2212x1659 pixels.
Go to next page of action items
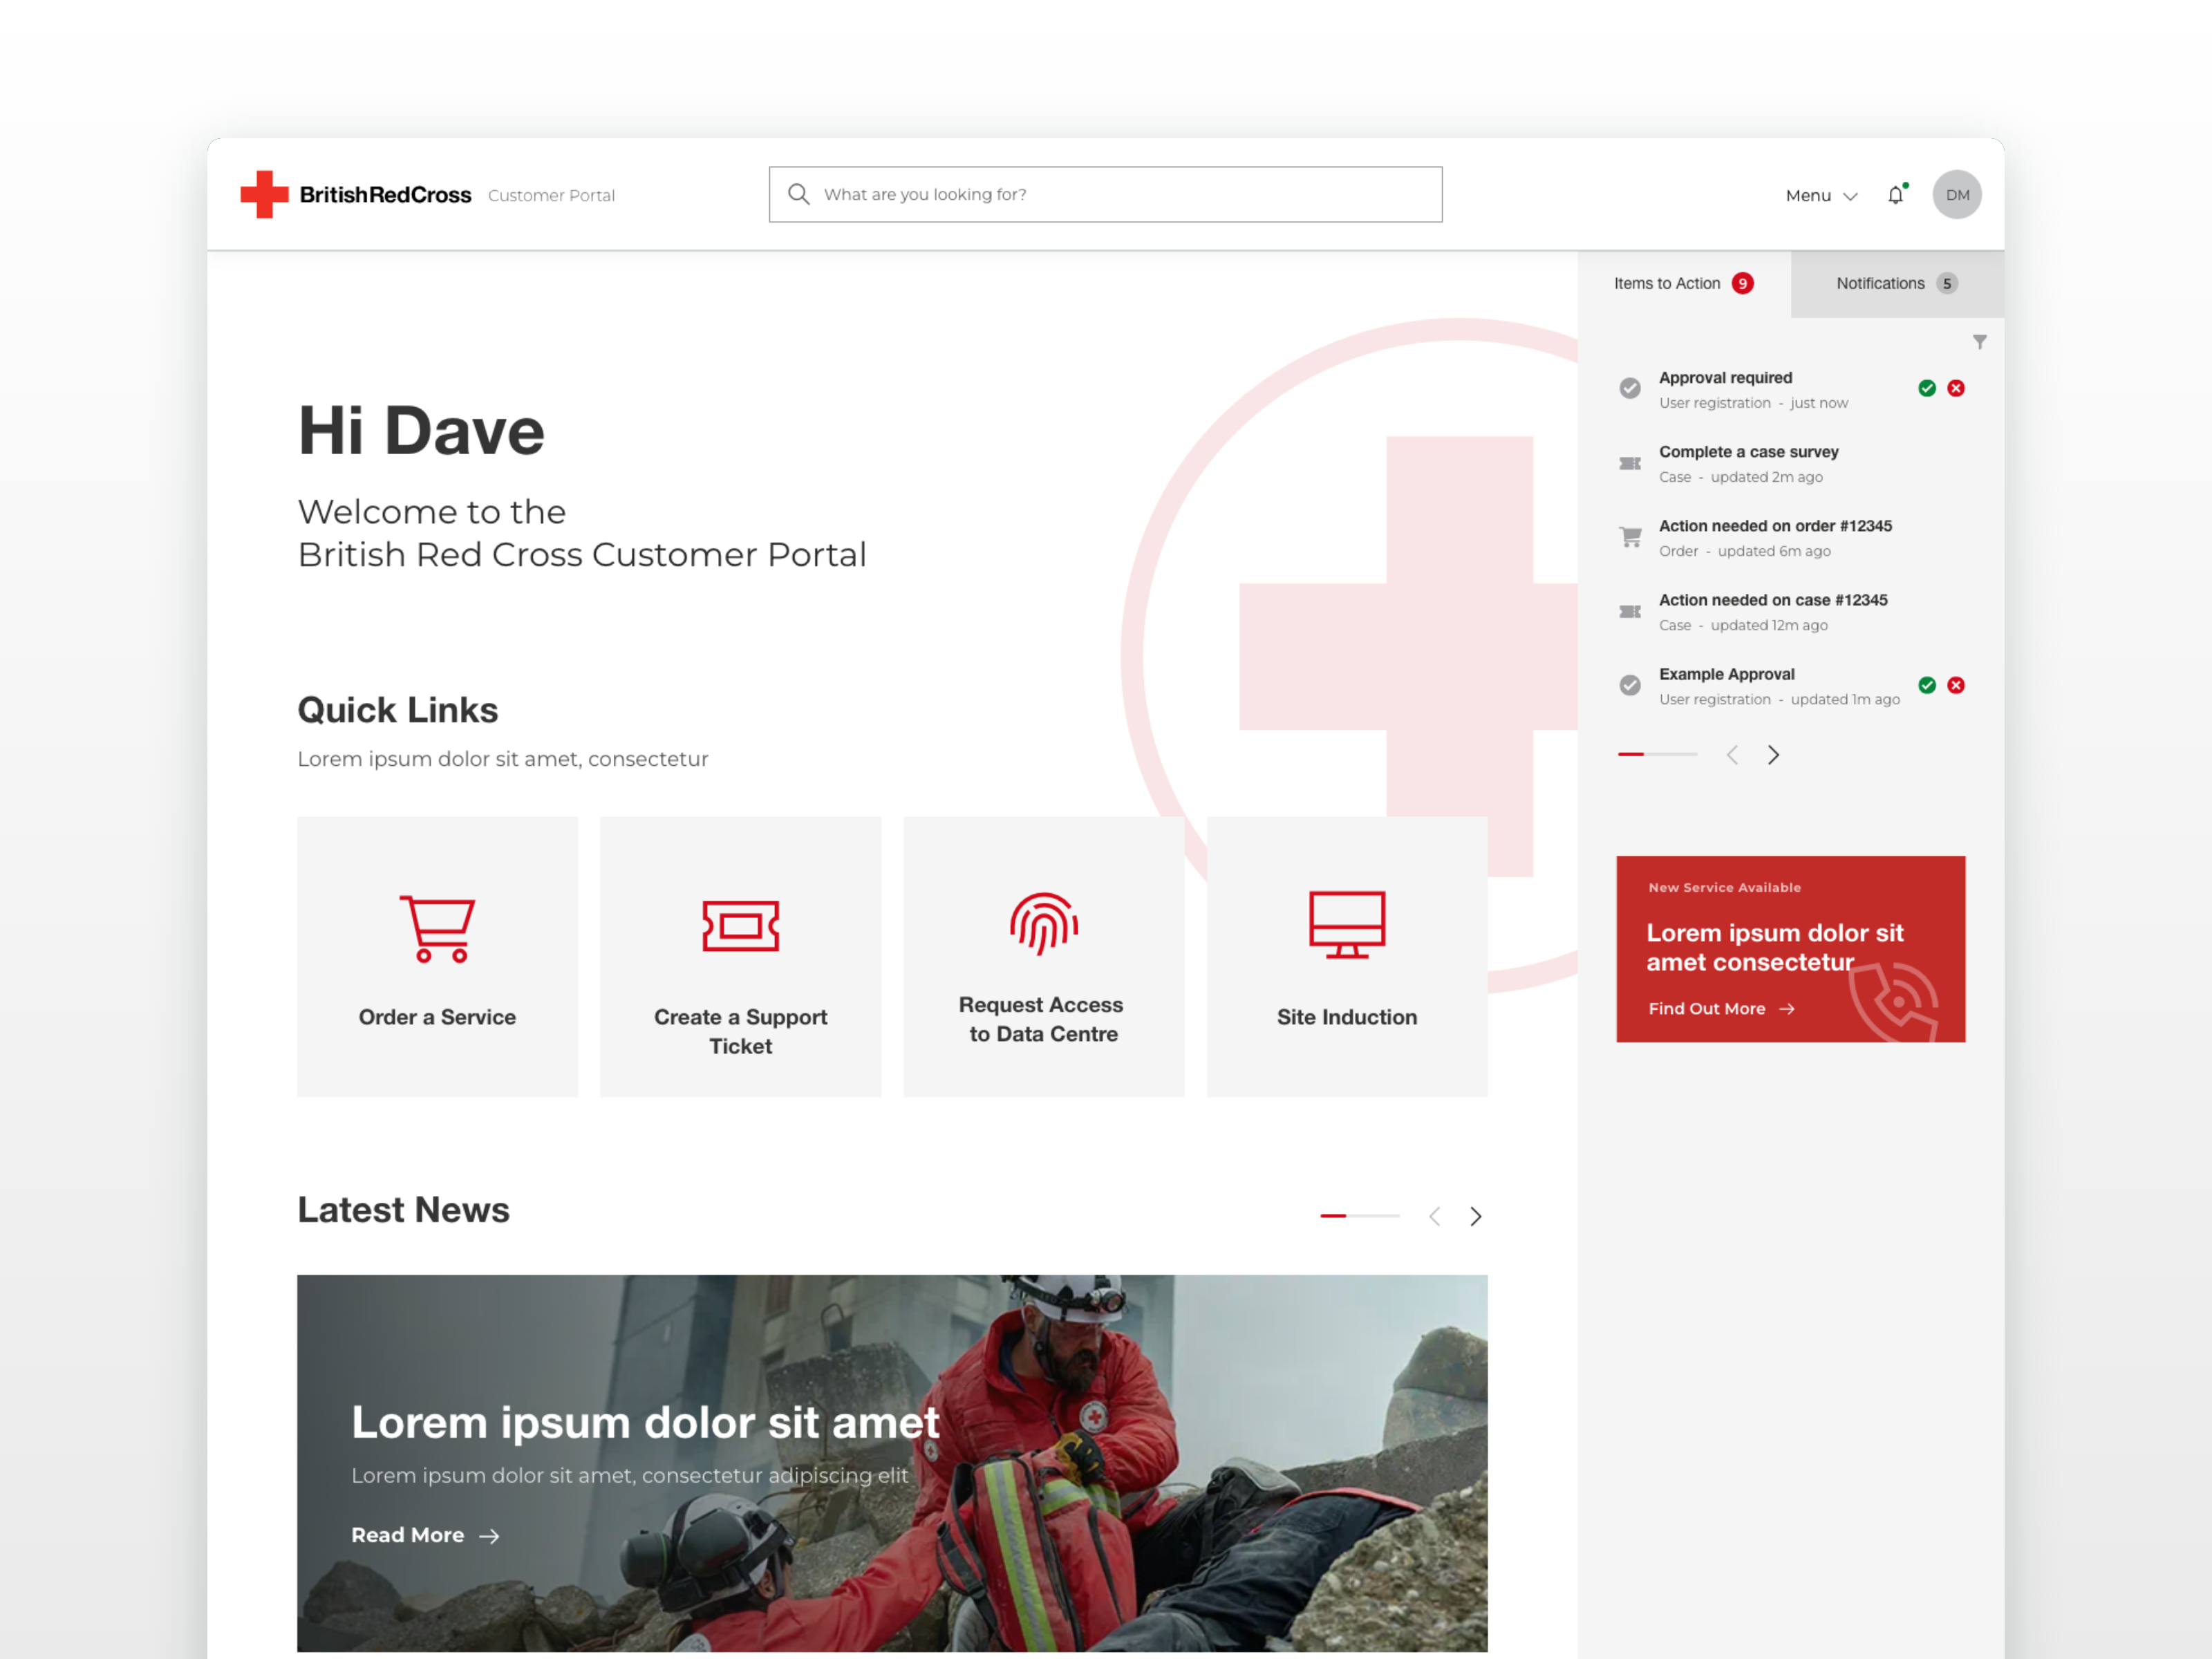(x=1773, y=755)
